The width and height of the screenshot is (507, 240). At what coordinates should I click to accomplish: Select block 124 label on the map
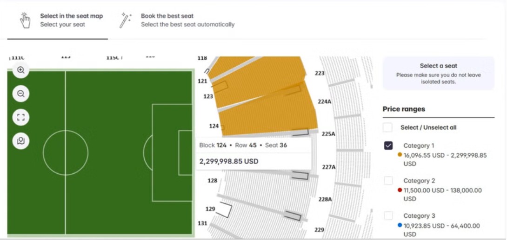213,126
